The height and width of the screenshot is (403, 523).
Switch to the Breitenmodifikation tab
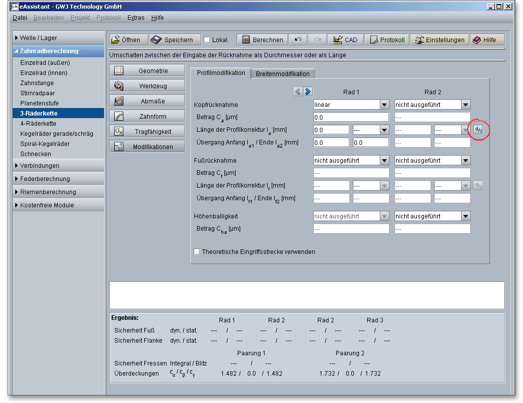coord(282,74)
